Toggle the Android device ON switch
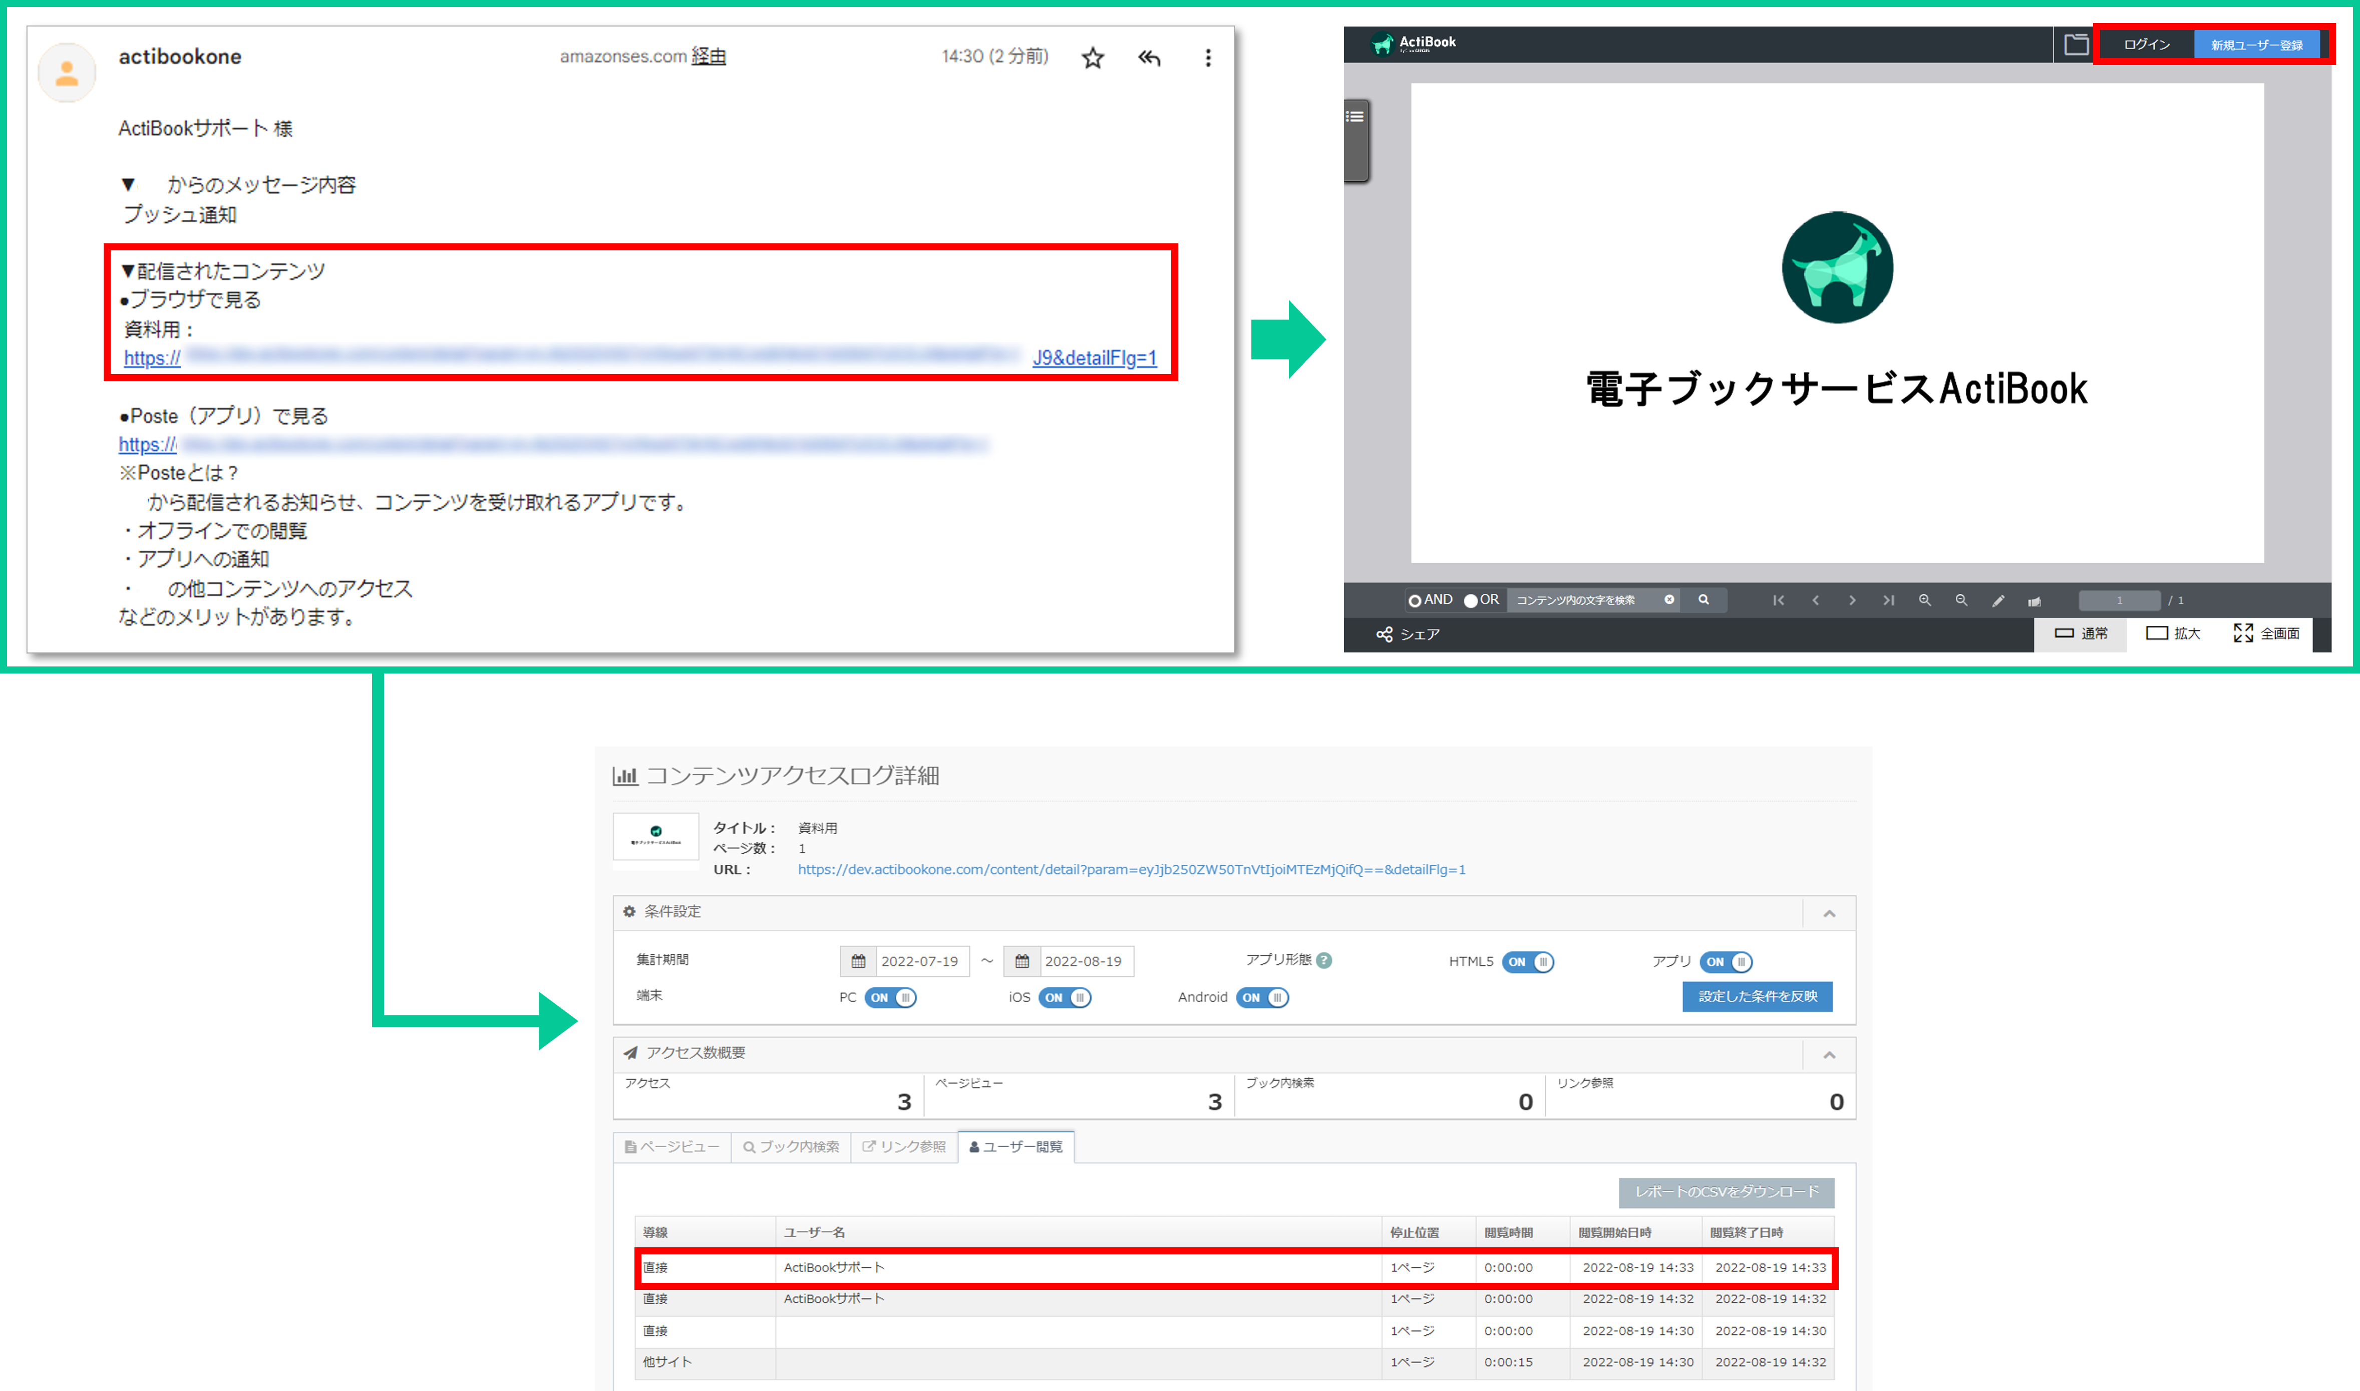Image resolution: width=2360 pixels, height=1391 pixels. pos(1261,997)
